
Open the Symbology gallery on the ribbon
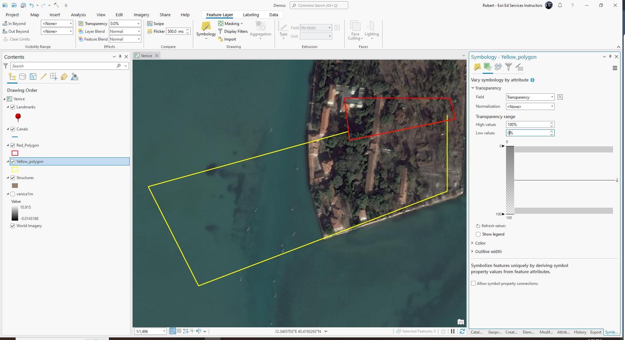[206, 29]
